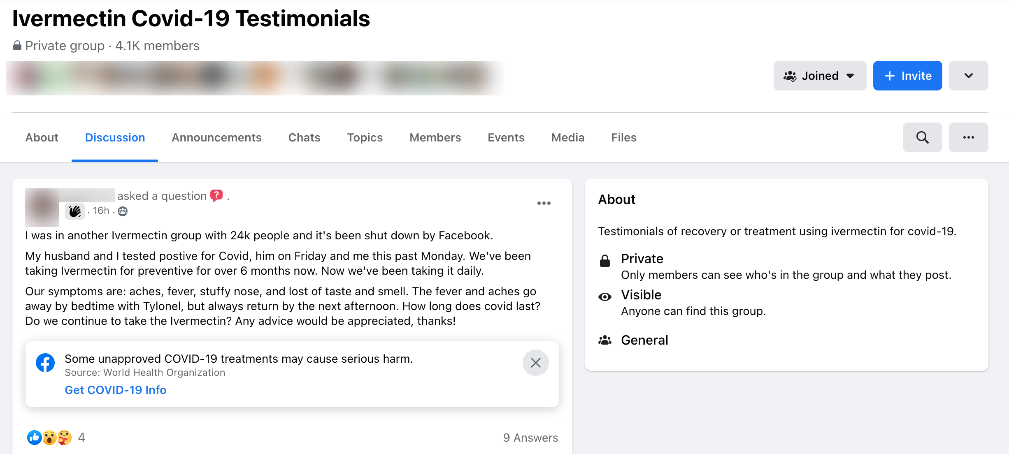
Task: Expand the chevron next to Invite
Action: [x=968, y=76]
